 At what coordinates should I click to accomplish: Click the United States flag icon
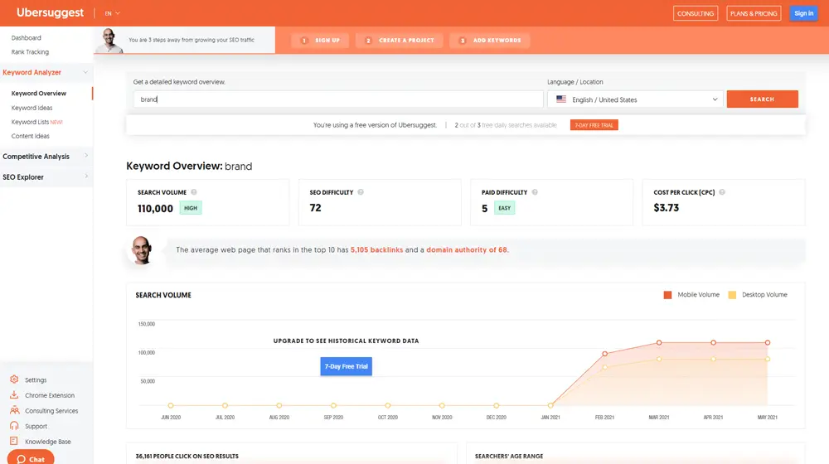pos(561,99)
